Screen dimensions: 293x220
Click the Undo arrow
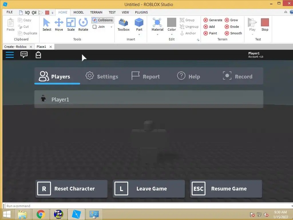click(x=27, y=13)
